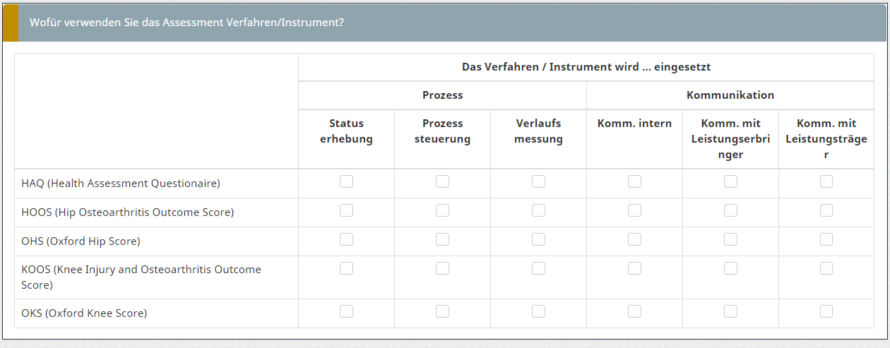Select OKS under Komm. mit Leistungsträger
Viewport: 890px width, 348px height.
pyautogui.click(x=826, y=311)
